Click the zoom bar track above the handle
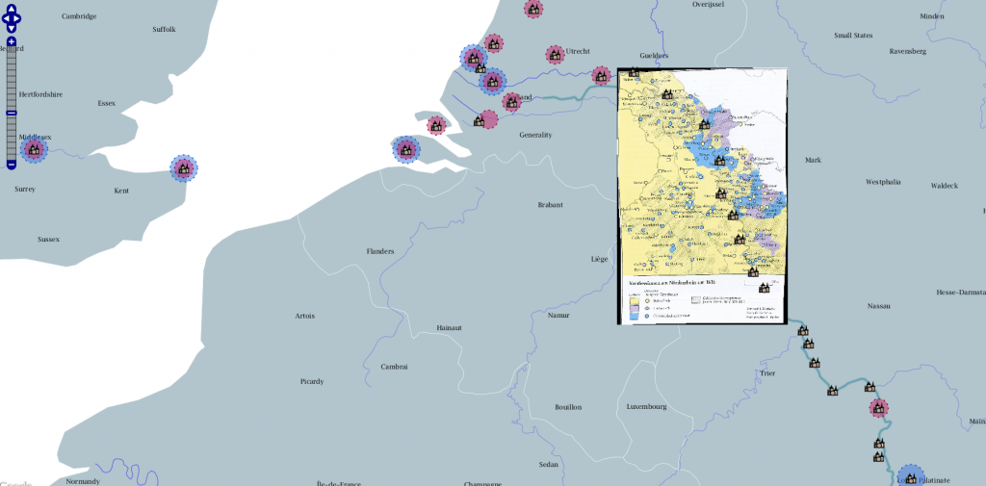The image size is (986, 486). coord(12,79)
